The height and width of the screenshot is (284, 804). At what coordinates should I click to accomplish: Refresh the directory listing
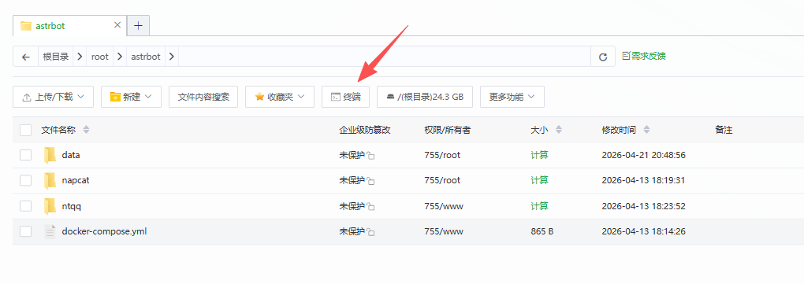click(x=603, y=57)
